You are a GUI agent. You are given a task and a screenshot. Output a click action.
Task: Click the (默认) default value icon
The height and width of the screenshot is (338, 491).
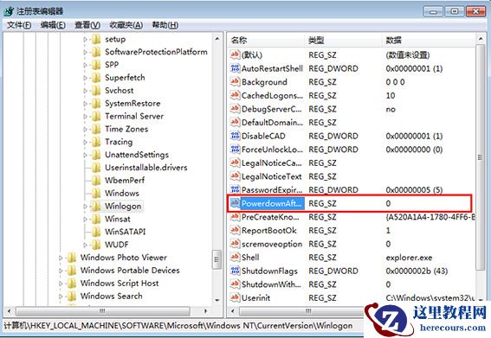[235, 54]
